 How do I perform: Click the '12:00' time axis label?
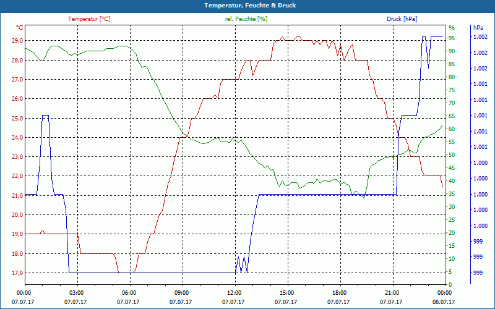pyautogui.click(x=234, y=292)
